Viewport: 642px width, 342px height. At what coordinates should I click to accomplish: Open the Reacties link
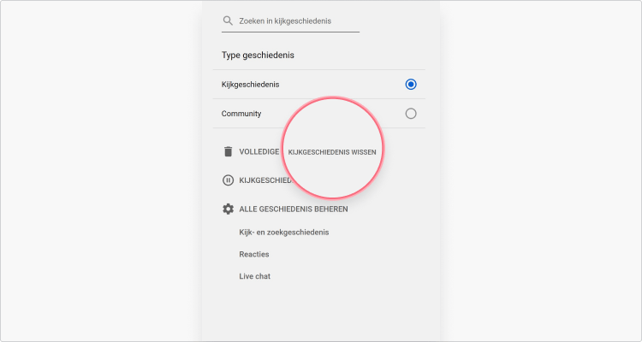254,254
